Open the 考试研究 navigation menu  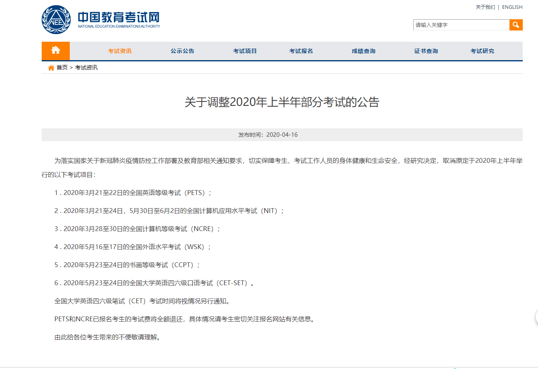coord(482,51)
